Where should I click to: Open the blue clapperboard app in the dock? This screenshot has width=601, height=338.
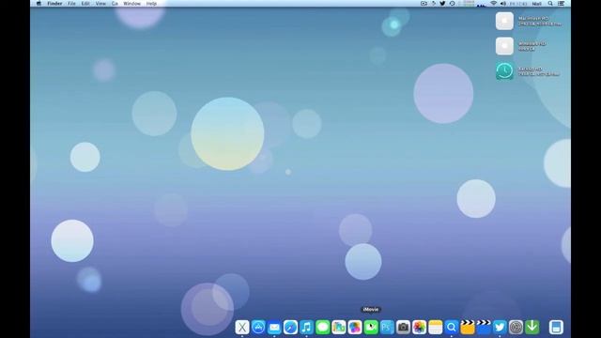(x=484, y=328)
